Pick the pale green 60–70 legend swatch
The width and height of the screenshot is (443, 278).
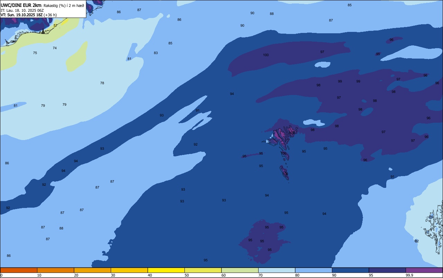[240, 270]
